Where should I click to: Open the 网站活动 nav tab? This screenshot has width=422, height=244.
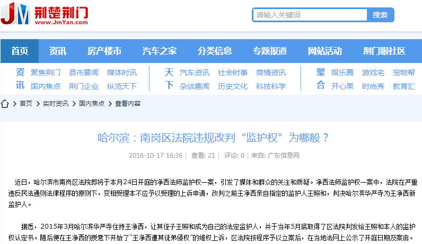coord(325,51)
